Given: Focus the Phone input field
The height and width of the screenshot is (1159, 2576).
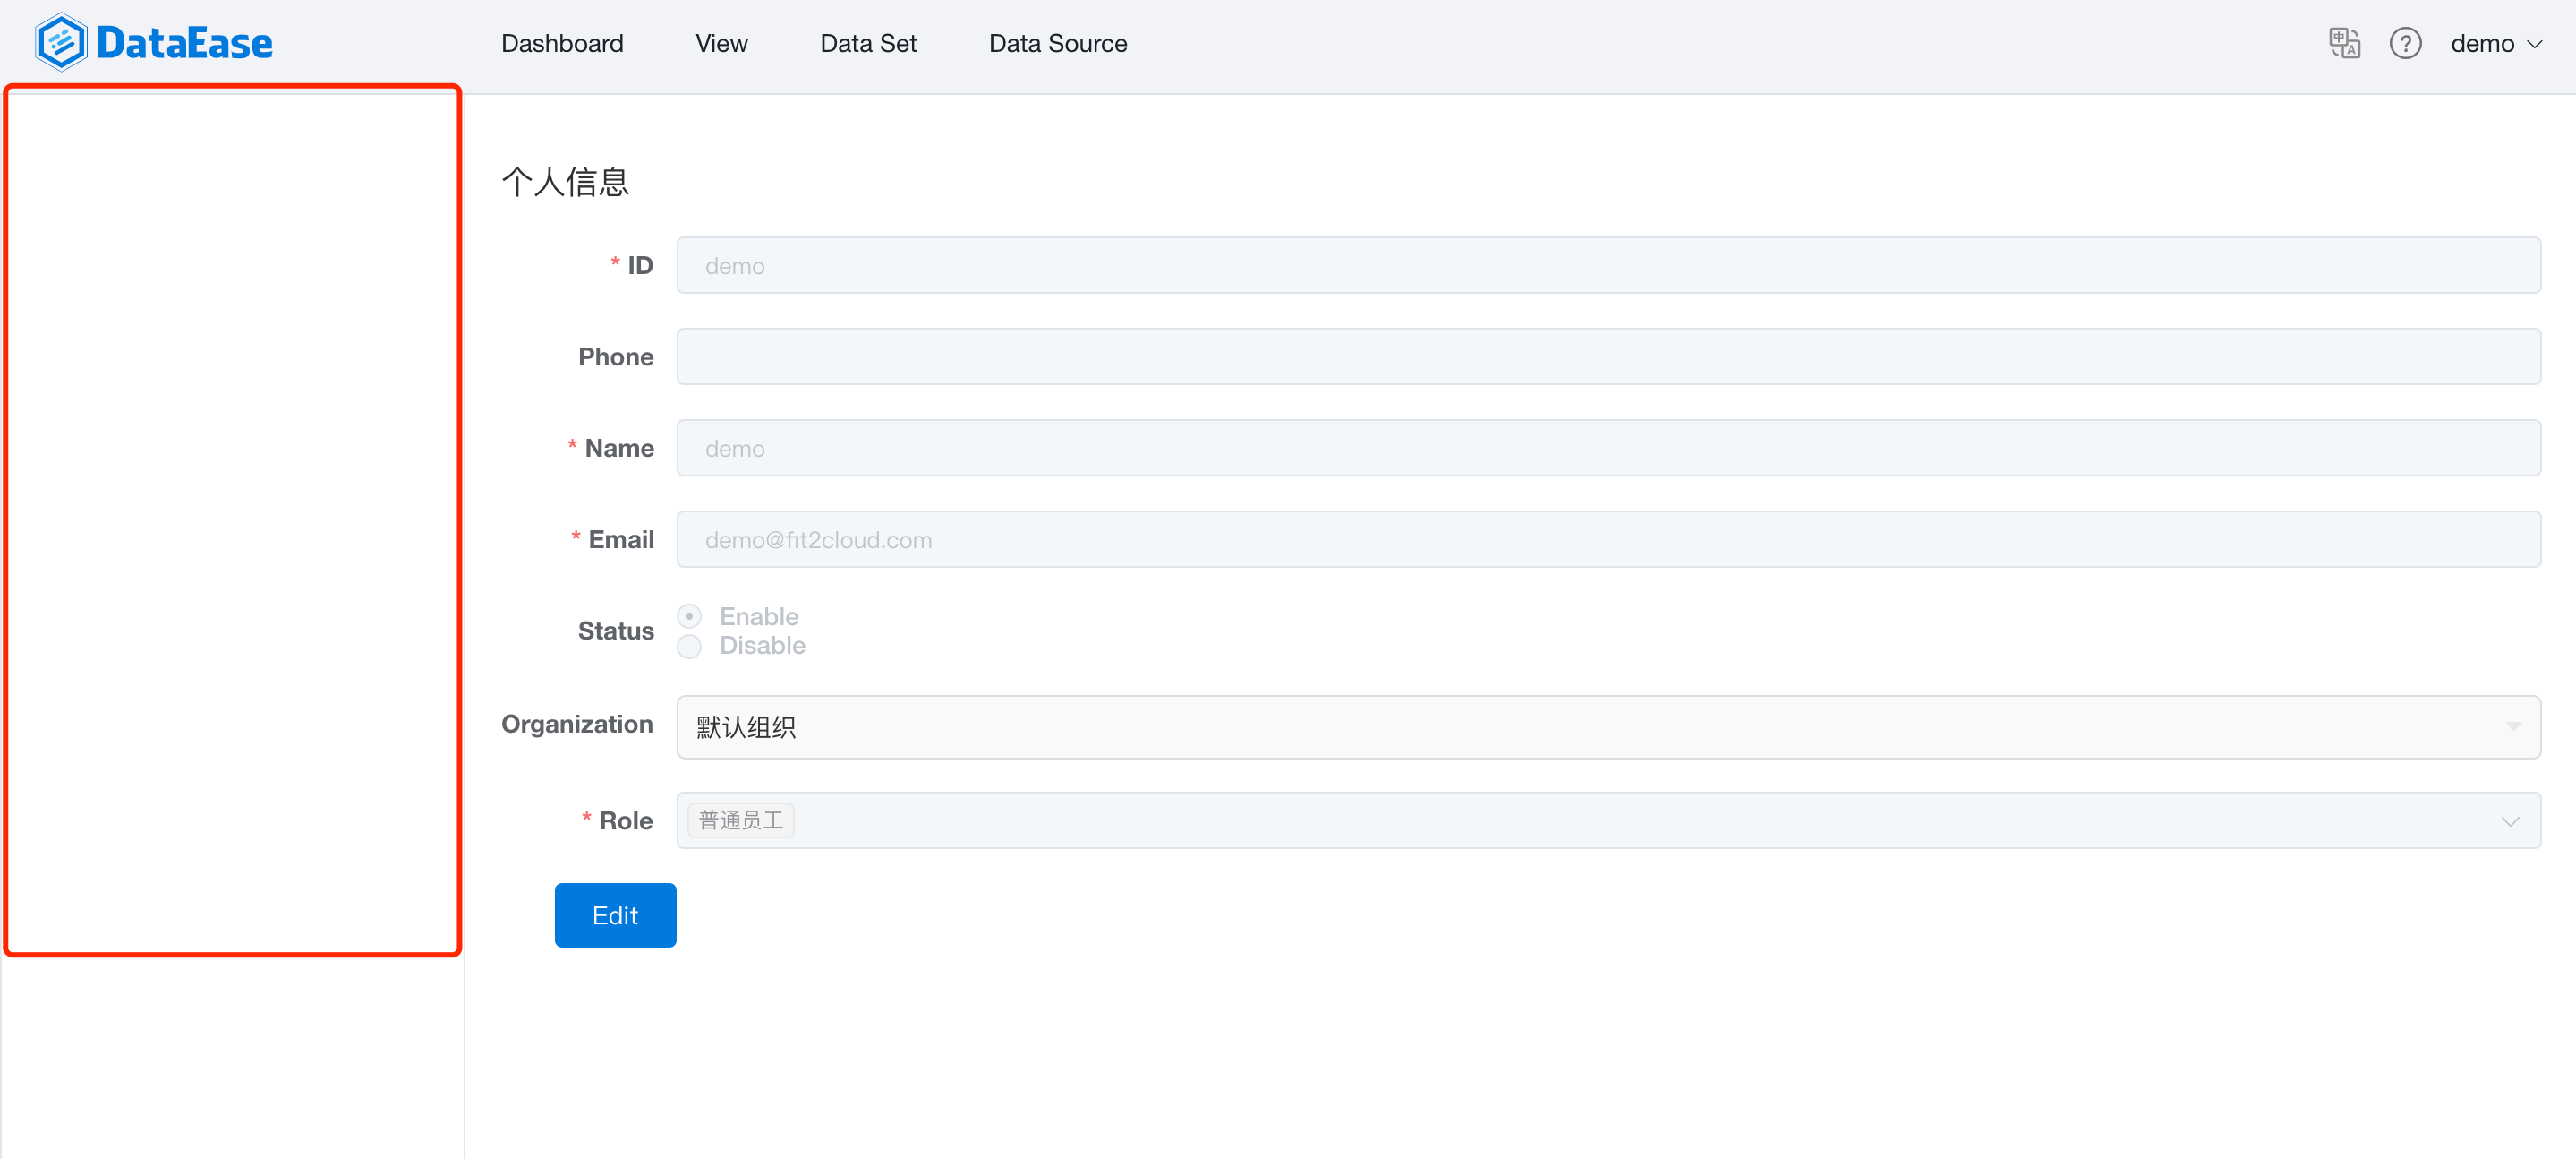Looking at the screenshot, I should (x=1608, y=356).
